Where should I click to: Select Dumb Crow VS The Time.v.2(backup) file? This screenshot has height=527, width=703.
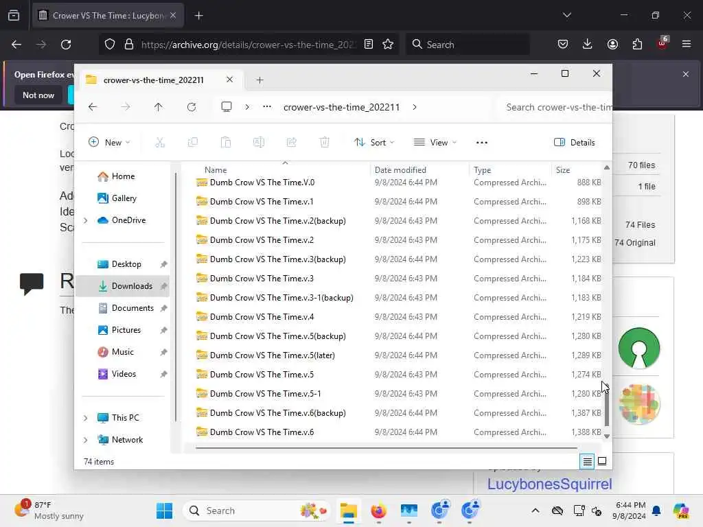click(398, 221)
